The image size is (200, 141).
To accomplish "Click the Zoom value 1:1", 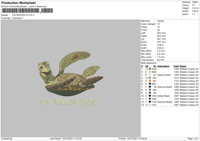I will (193, 14).
